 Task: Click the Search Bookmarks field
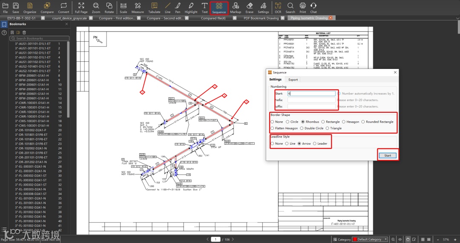pos(40,38)
